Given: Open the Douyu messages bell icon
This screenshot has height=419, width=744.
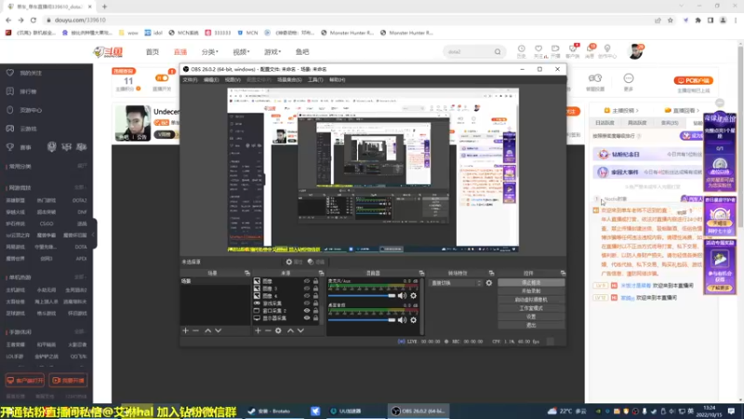Looking at the screenshot, I should 591,49.
